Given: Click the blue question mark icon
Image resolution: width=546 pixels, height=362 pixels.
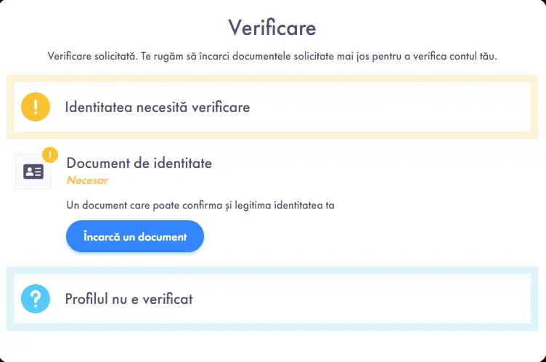Looking at the screenshot, I should [x=36, y=298].
